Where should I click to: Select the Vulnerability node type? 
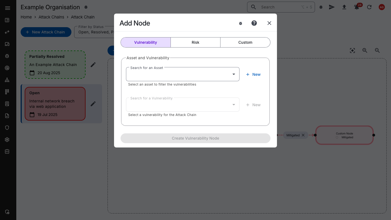pyautogui.click(x=146, y=42)
